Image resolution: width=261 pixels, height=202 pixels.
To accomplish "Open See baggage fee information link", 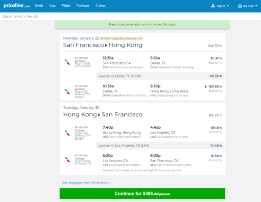I will (x=86, y=183).
